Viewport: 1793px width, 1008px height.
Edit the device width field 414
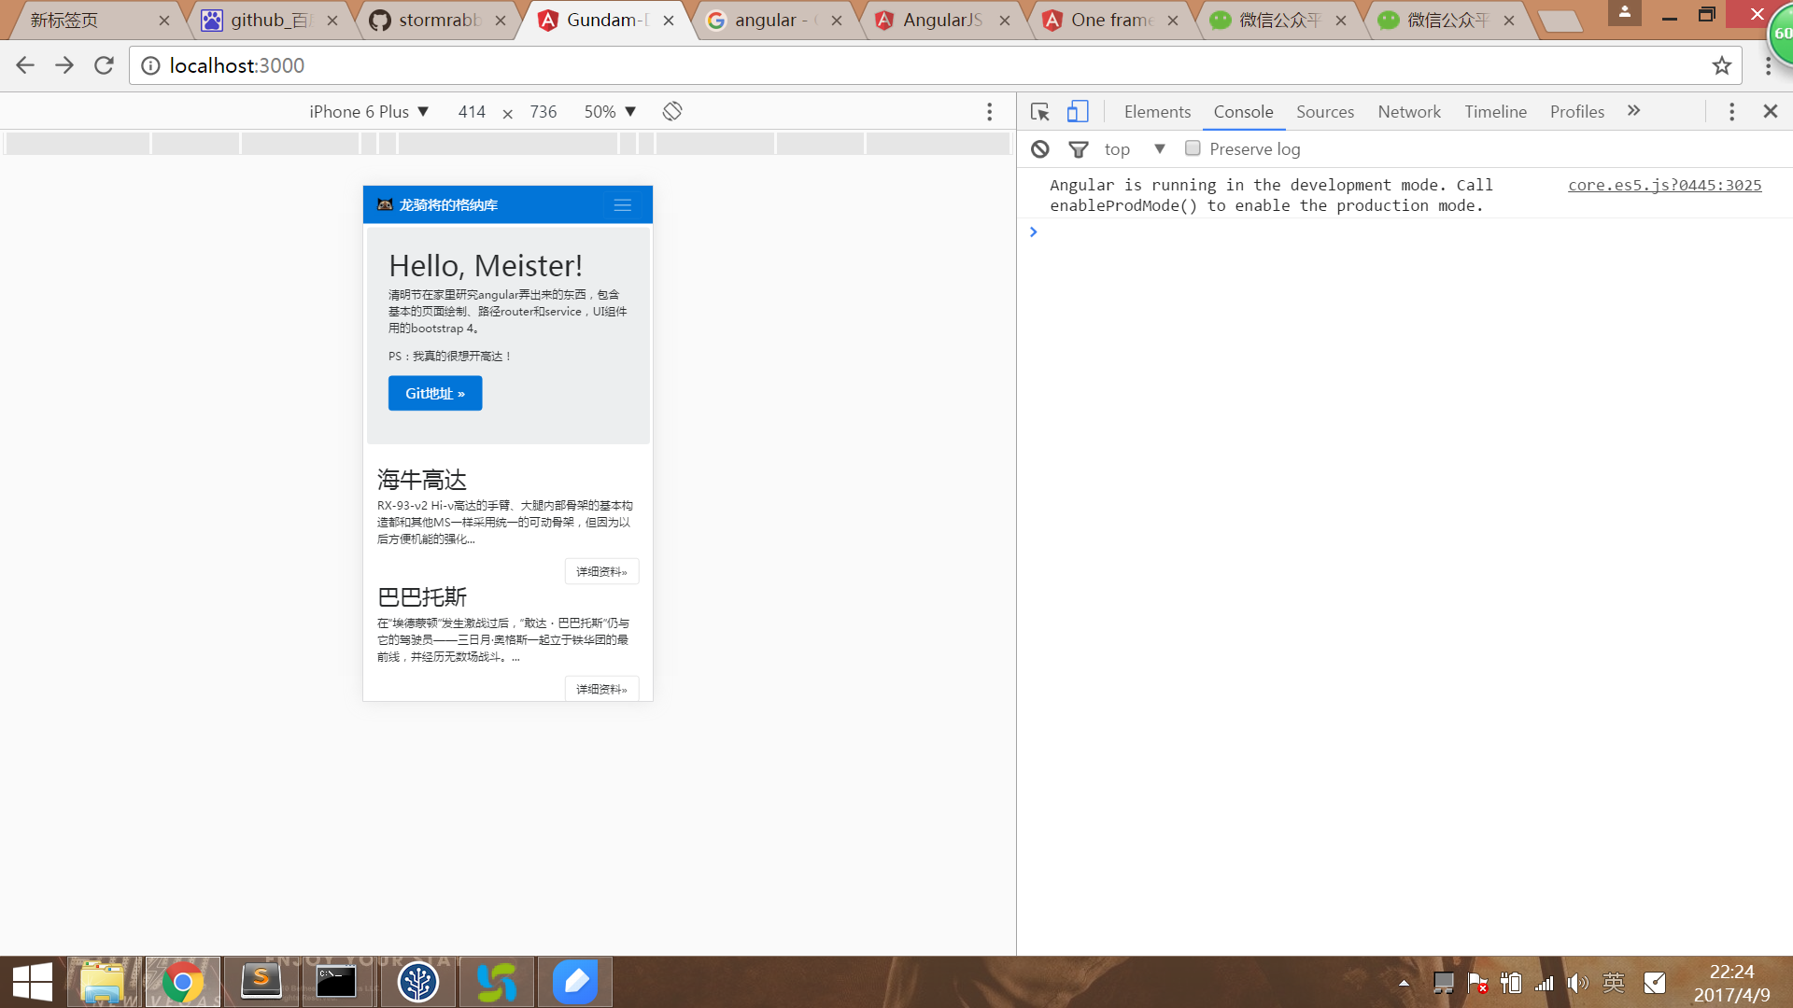pyautogui.click(x=472, y=112)
